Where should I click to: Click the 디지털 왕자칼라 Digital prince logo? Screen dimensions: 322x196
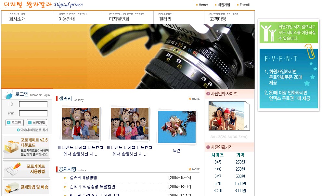43,5
